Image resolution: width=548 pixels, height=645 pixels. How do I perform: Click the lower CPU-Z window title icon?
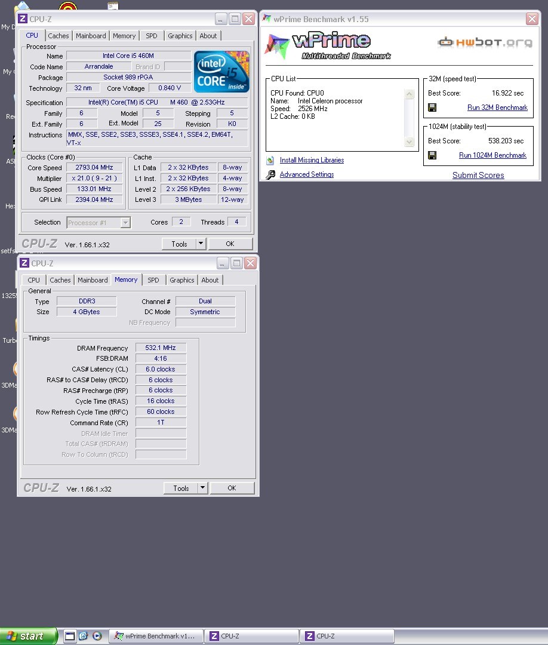(24, 263)
